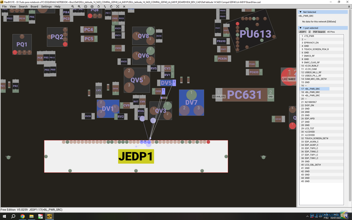
Task: Rotate the board clockwise
Action: pos(111,6)
